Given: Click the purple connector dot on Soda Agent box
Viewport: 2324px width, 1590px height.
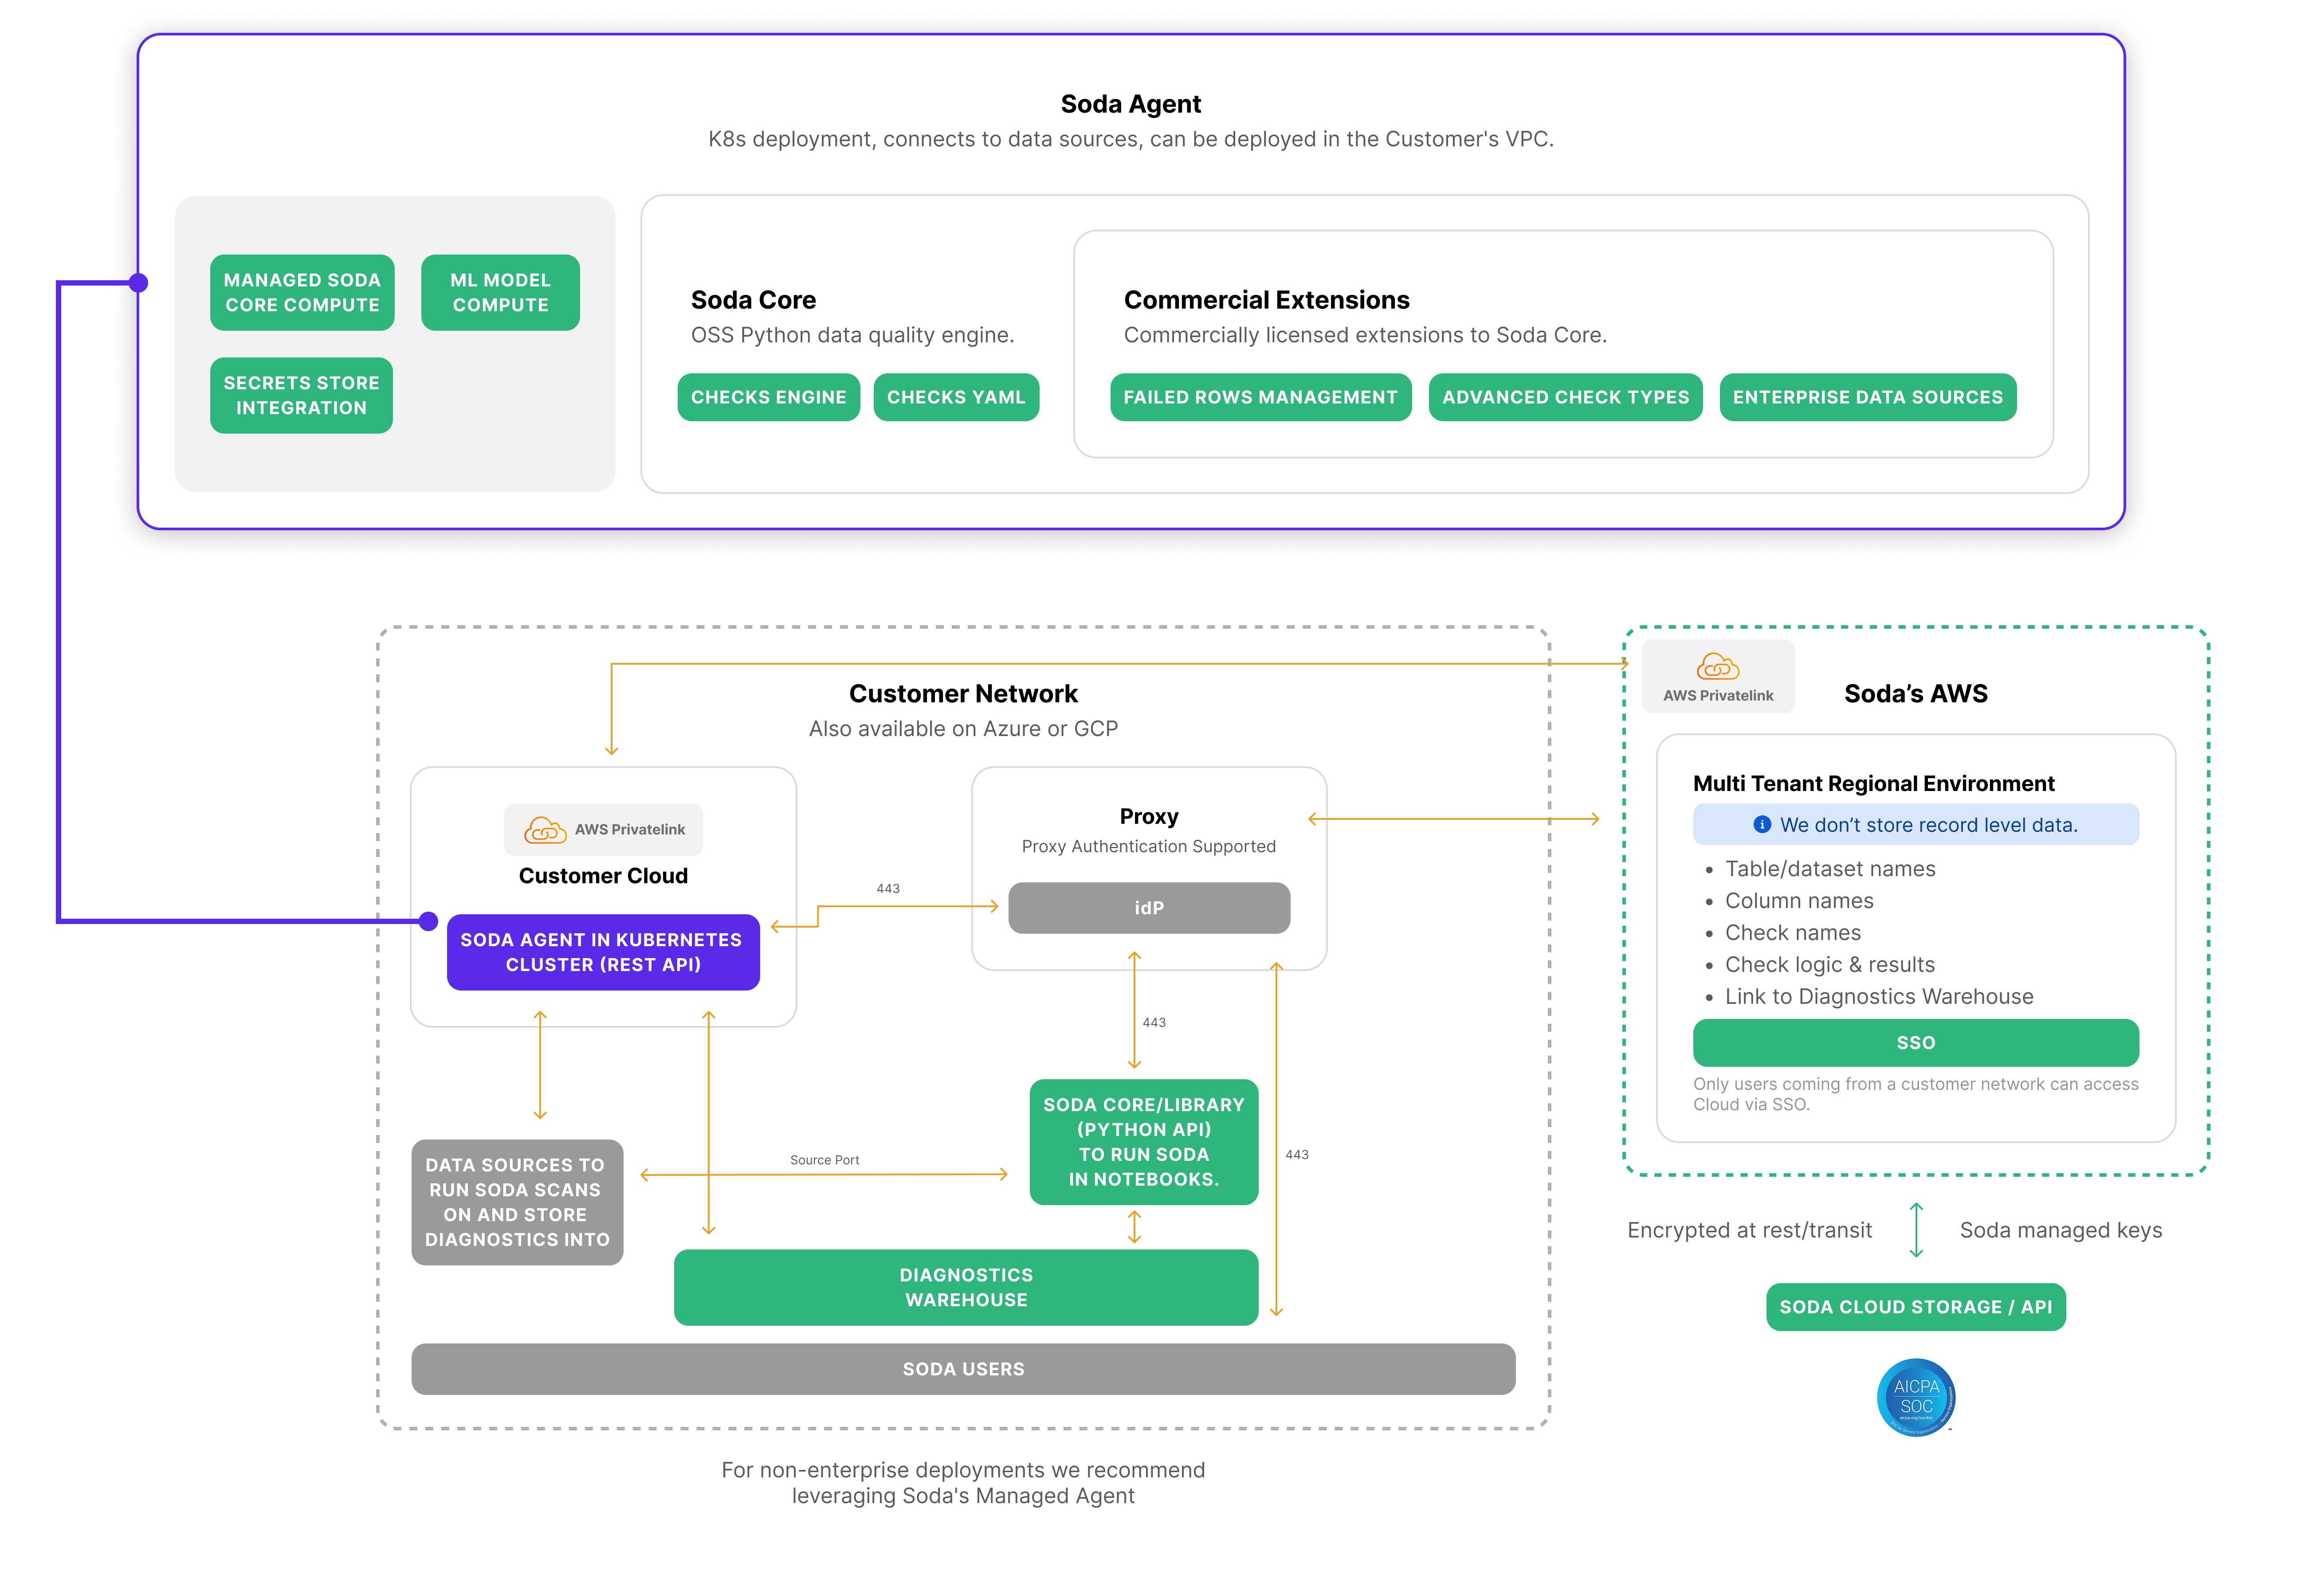Looking at the screenshot, I should pyautogui.click(x=139, y=283).
